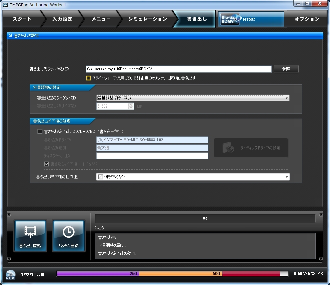Click the 参照 browse button

point(286,69)
